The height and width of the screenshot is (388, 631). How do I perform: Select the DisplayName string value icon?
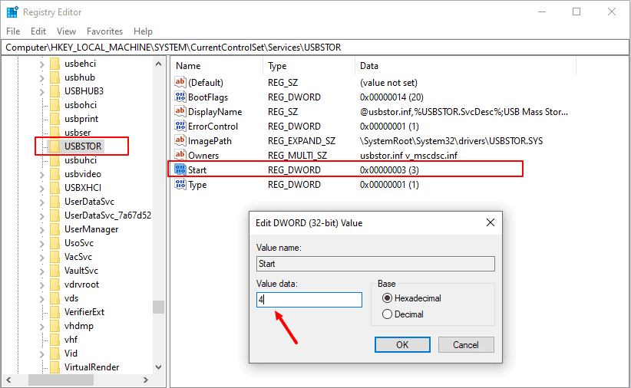click(180, 111)
